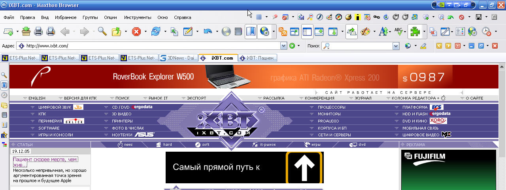Open the History clock icon in sidebar

(4, 95)
